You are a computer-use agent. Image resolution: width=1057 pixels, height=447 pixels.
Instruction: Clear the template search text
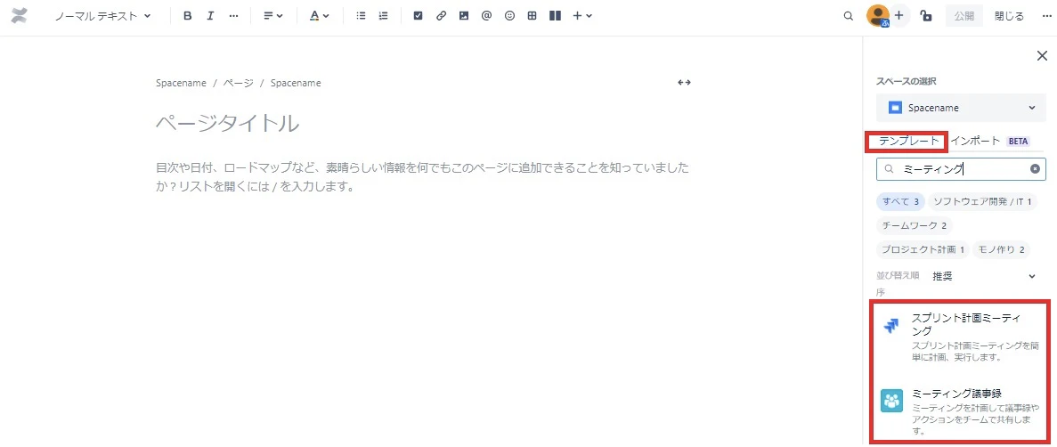coord(1035,169)
